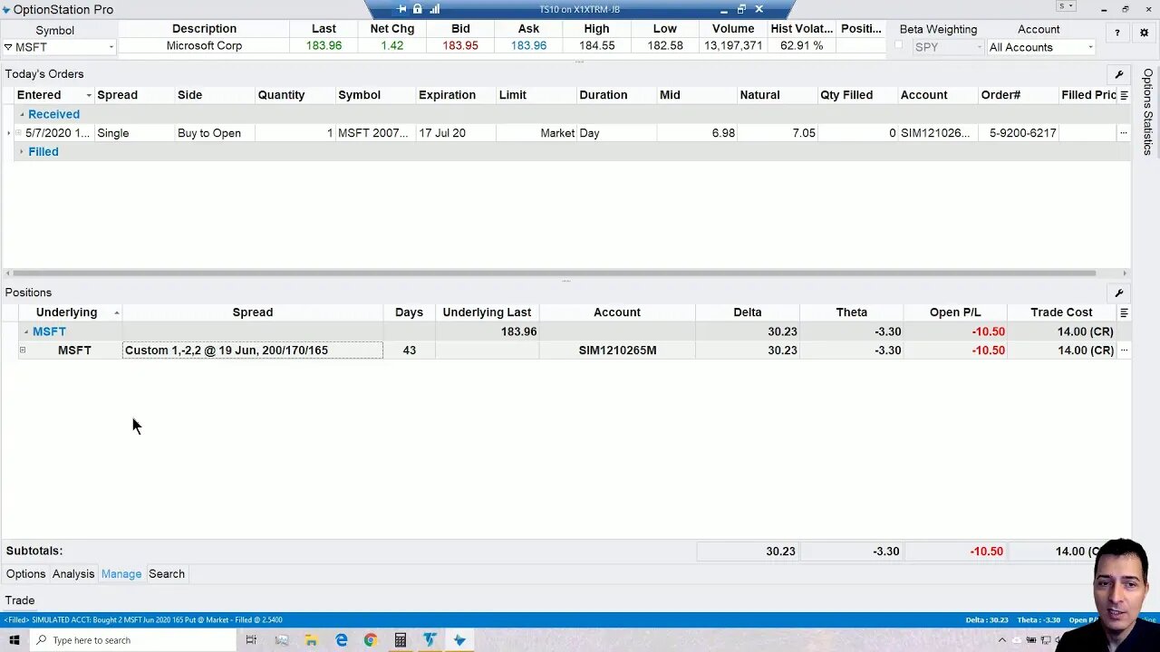
Task: Open the Options Statistics side tab
Action: coord(1147,111)
